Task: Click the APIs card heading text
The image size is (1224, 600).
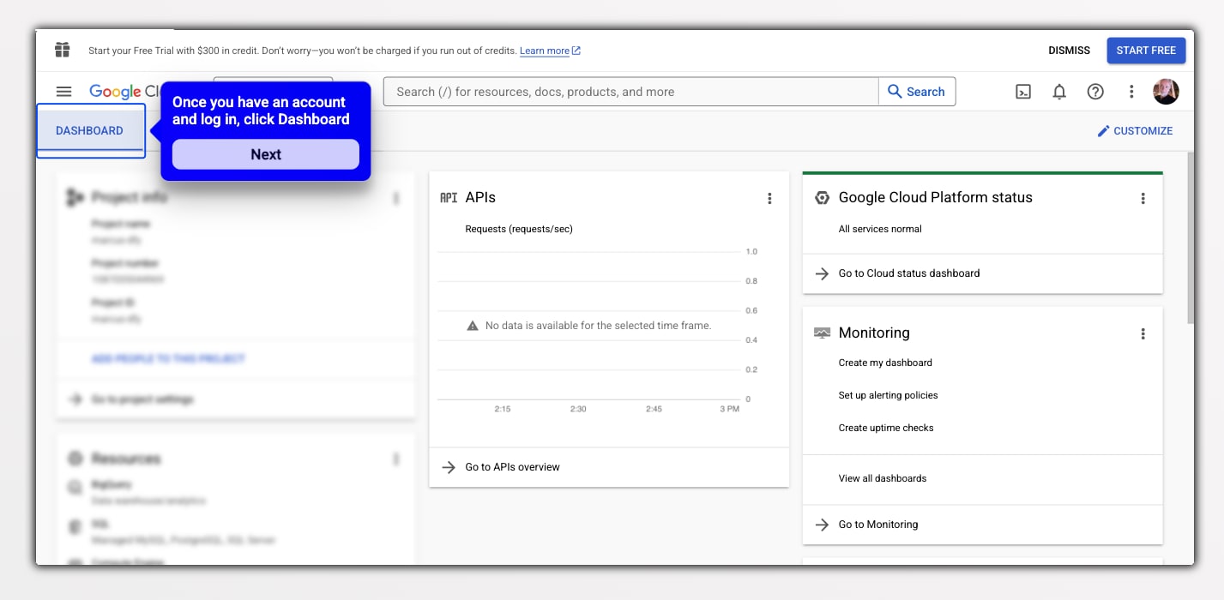Action: click(480, 197)
